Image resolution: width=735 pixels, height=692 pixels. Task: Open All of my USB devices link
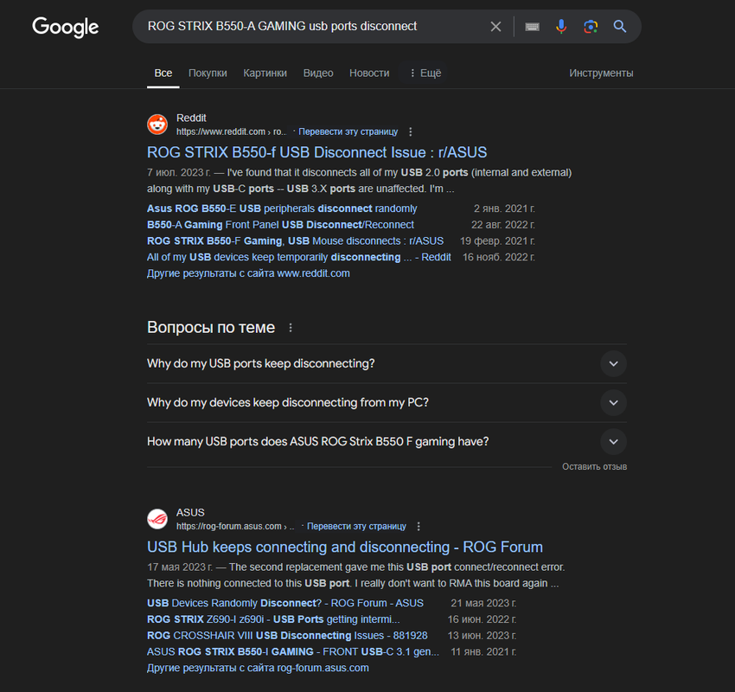point(299,257)
